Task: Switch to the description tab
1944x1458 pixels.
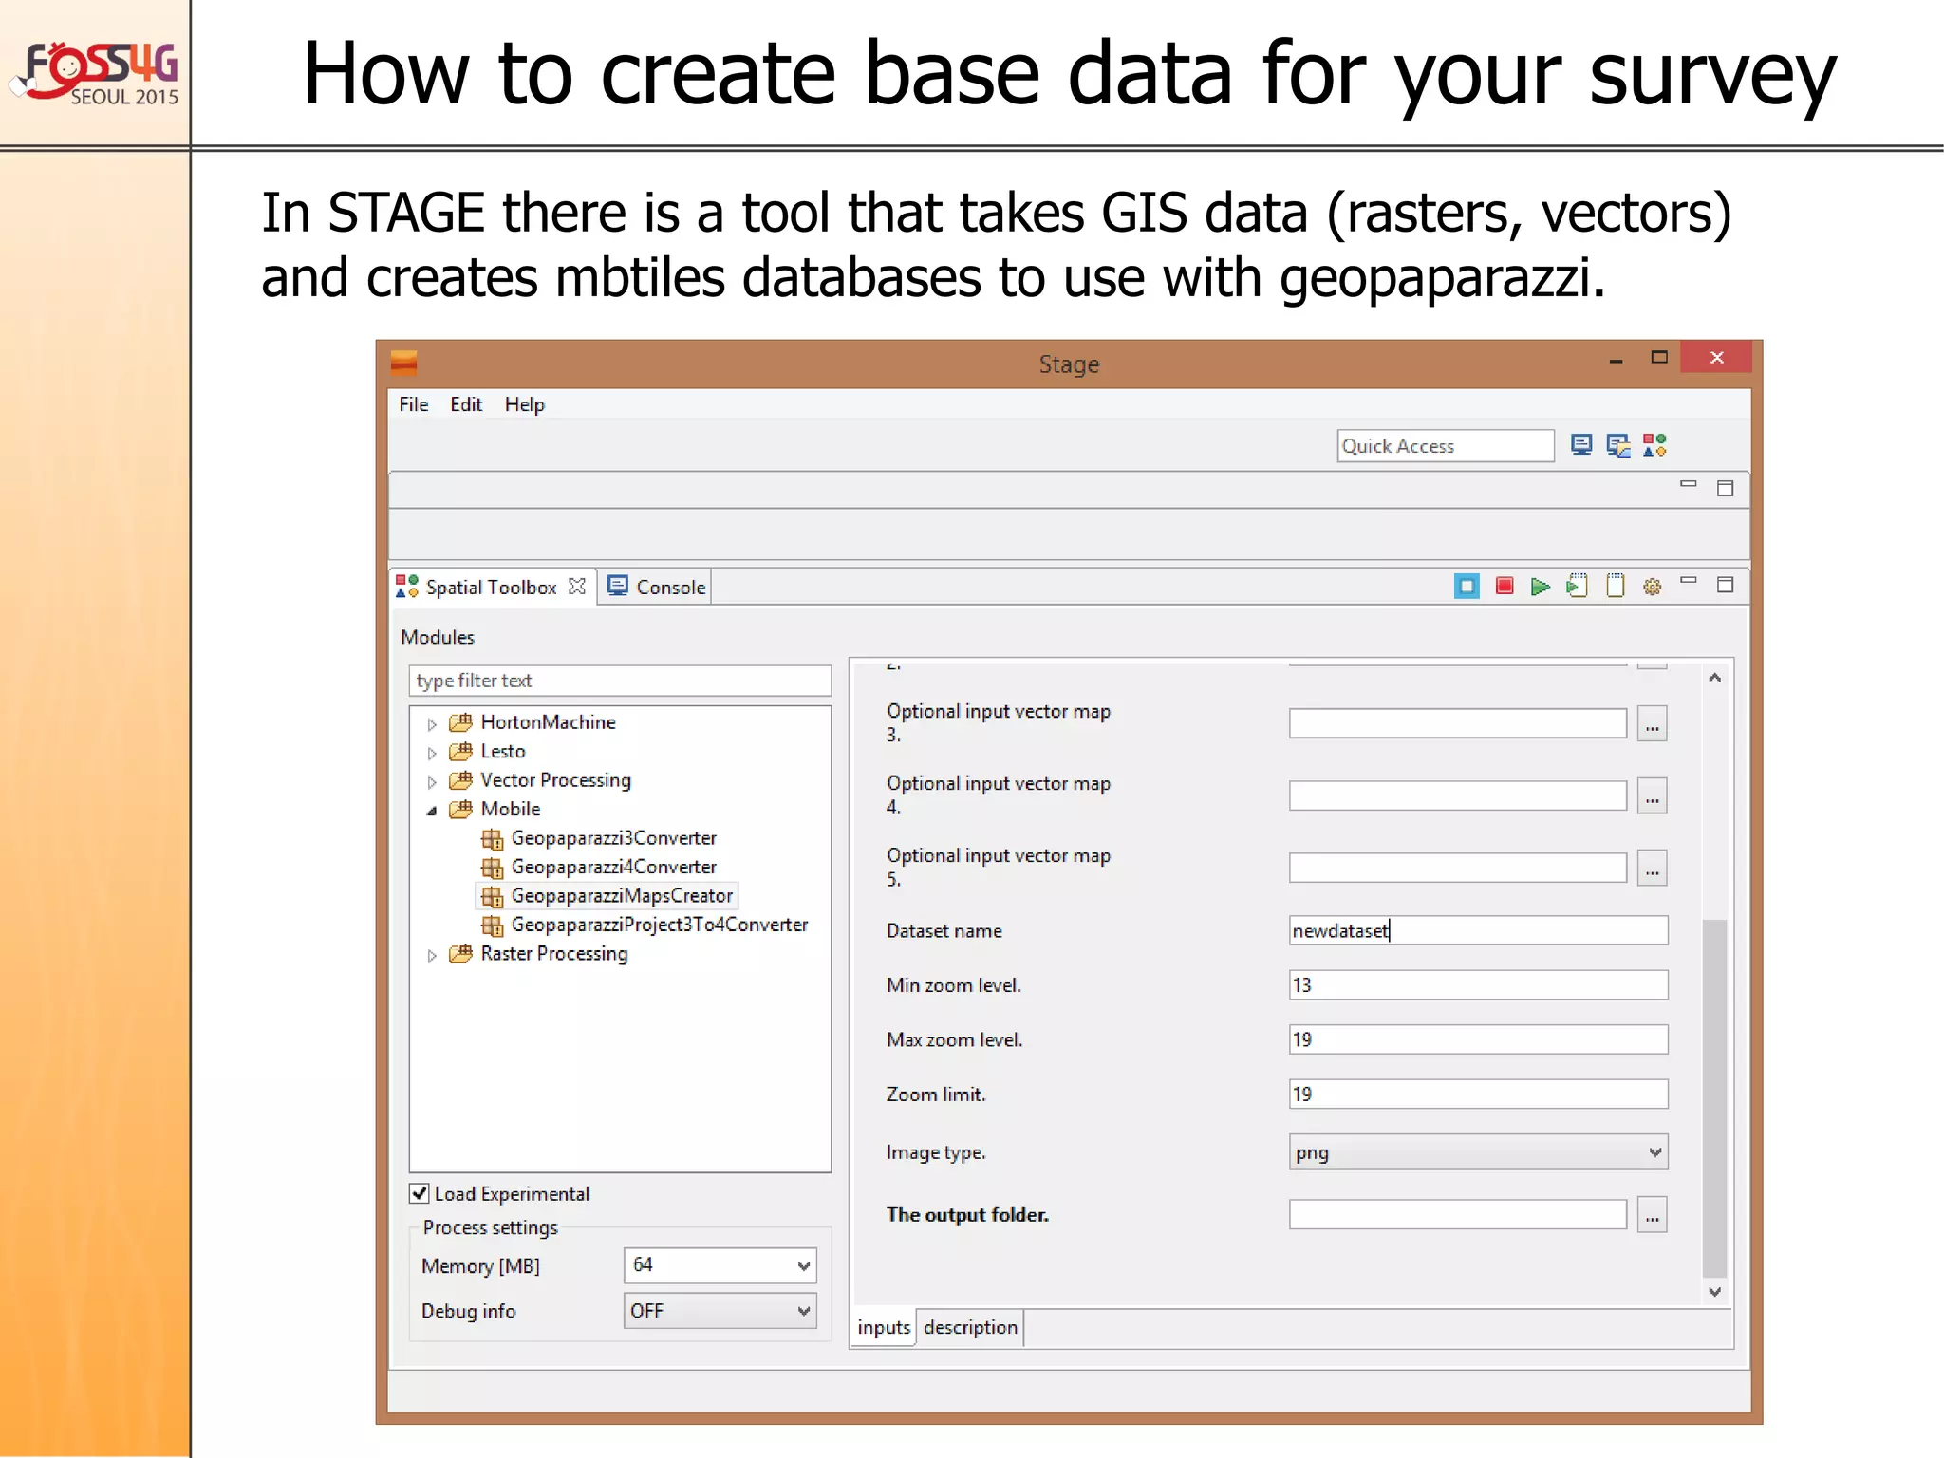Action: pos(970,1327)
